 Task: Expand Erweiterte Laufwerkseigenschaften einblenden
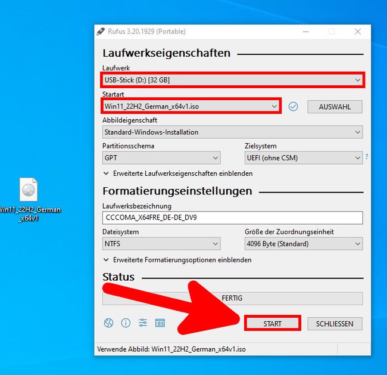[177, 173]
